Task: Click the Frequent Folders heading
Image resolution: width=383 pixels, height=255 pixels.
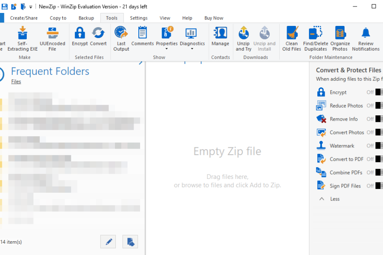Action: point(50,71)
